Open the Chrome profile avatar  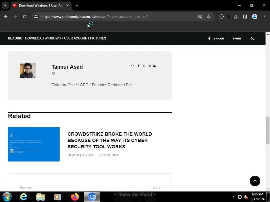pos(255,17)
